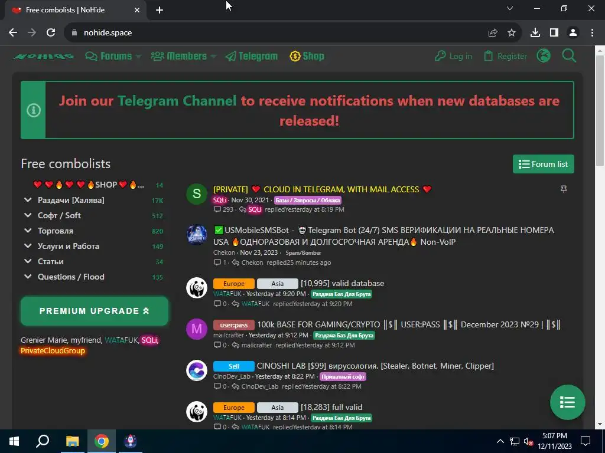Select the Базы / Запросы / Облака tag
The image size is (605, 453).
307,201
